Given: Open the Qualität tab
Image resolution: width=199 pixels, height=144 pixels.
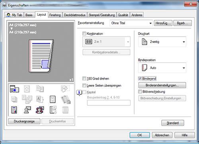Looking at the screenshot, I should coord(123,15).
